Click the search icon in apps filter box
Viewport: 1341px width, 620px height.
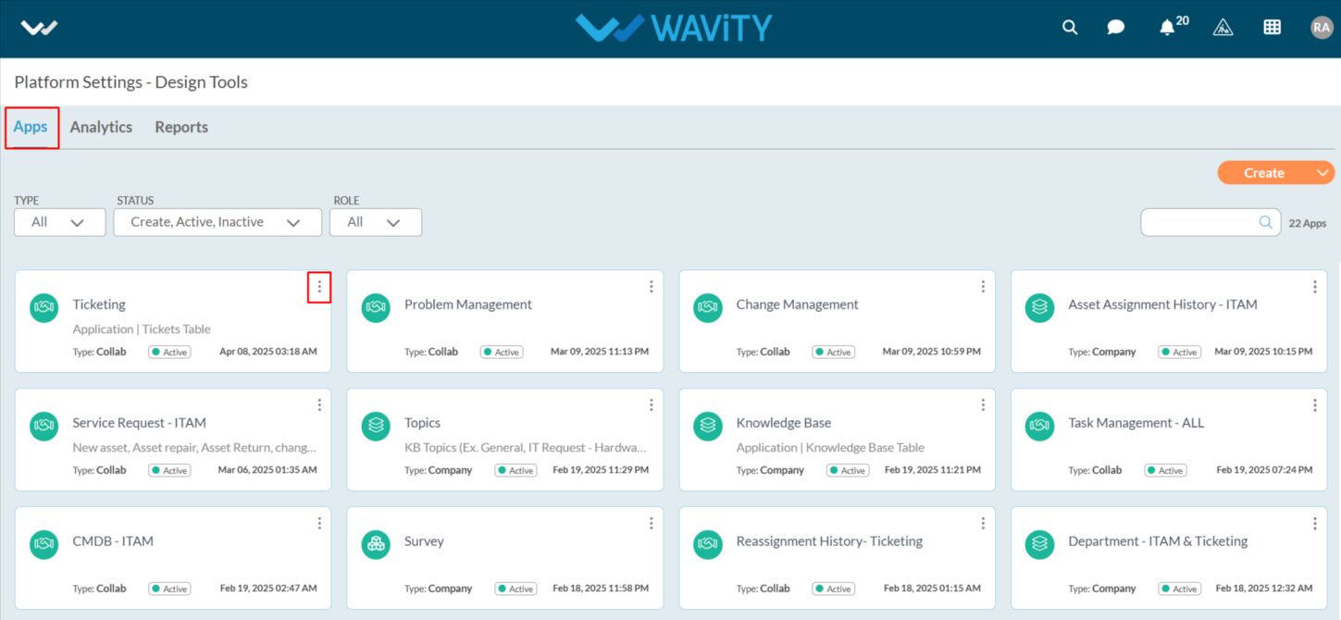click(x=1265, y=222)
